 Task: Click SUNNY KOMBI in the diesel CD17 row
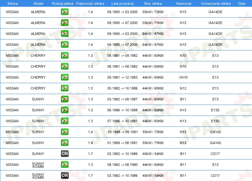[38, 176]
